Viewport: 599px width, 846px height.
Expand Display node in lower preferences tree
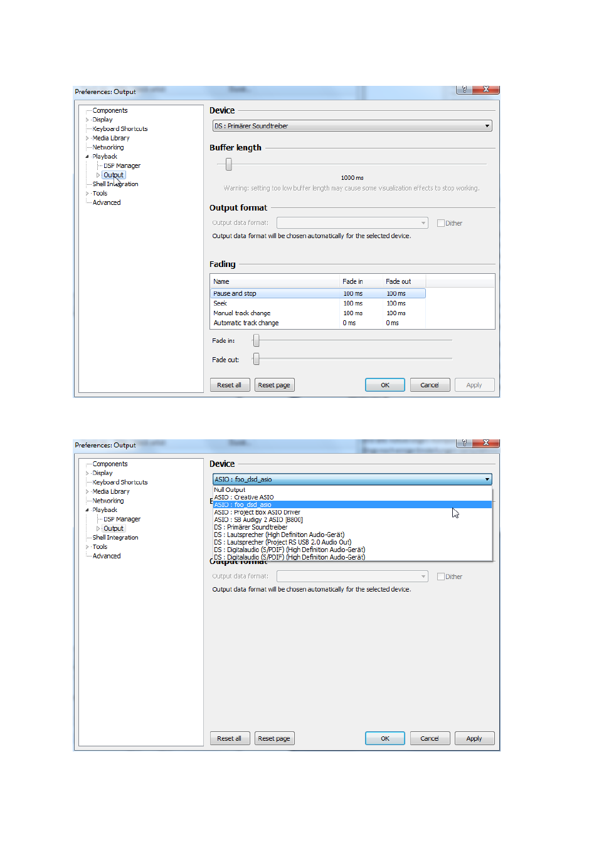[87, 473]
